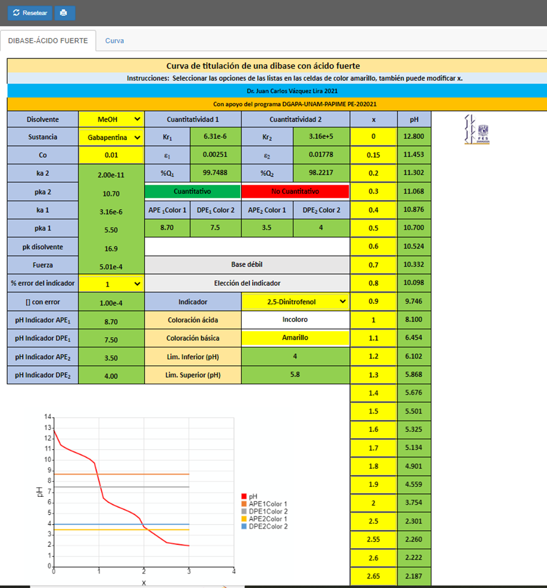Click the x cell with value 0.5
The image size is (547, 588).
pos(373,228)
